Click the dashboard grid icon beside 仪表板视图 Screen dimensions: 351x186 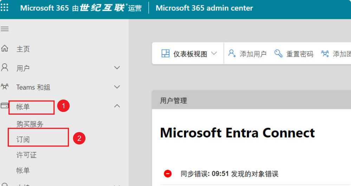pos(165,53)
